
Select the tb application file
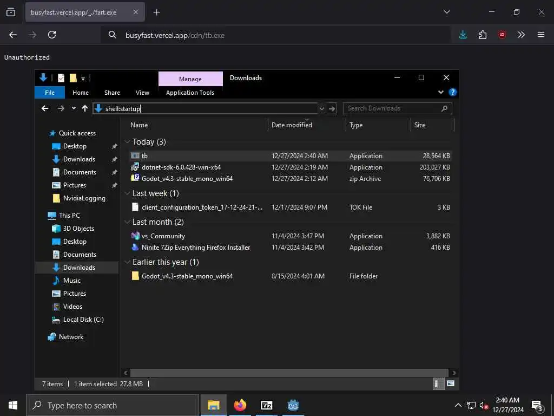click(291, 155)
